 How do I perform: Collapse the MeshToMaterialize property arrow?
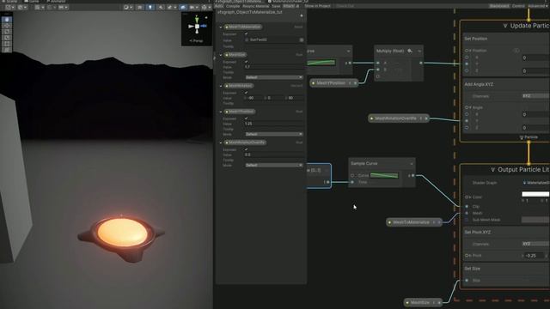coord(221,27)
